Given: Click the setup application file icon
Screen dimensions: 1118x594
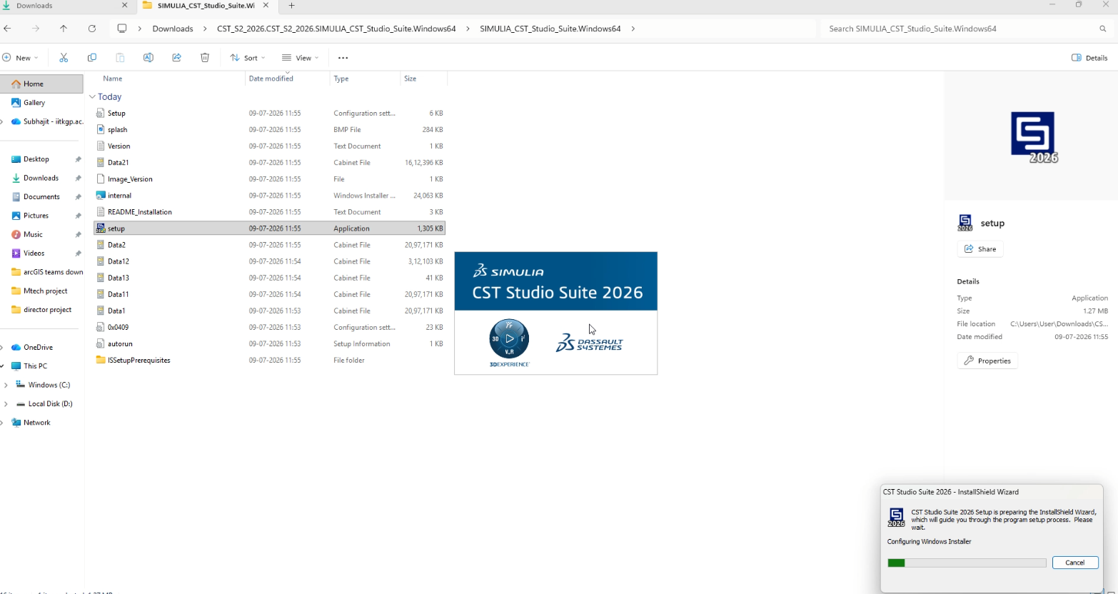Looking at the screenshot, I should coord(101,228).
